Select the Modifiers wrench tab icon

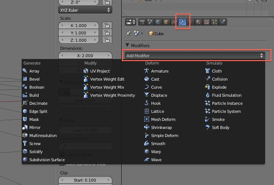click(182, 22)
